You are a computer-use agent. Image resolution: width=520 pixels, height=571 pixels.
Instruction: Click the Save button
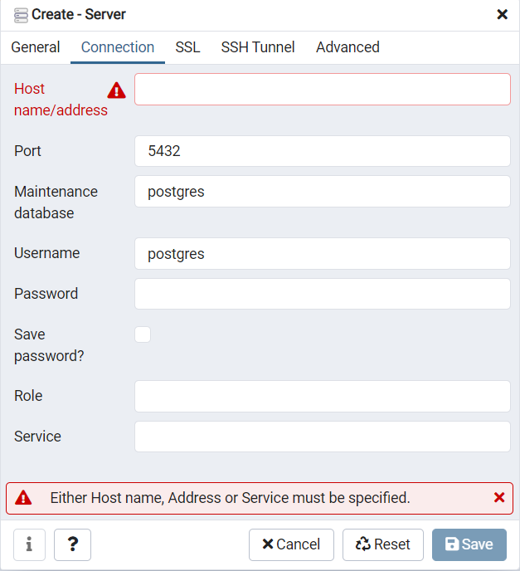tap(469, 544)
